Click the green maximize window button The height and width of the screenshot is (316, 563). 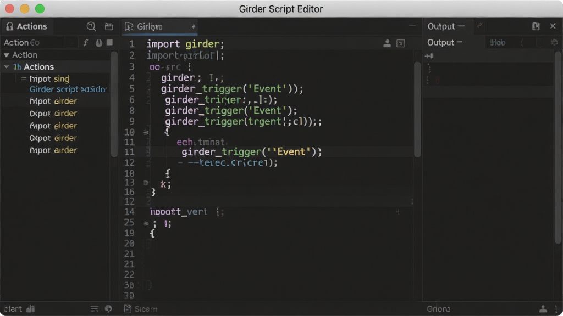(x=40, y=9)
